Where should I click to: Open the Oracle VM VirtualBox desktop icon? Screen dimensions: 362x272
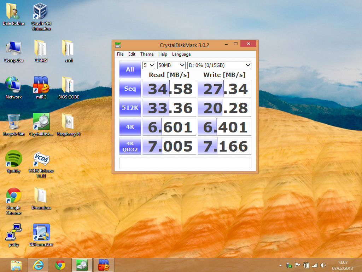[41, 12]
